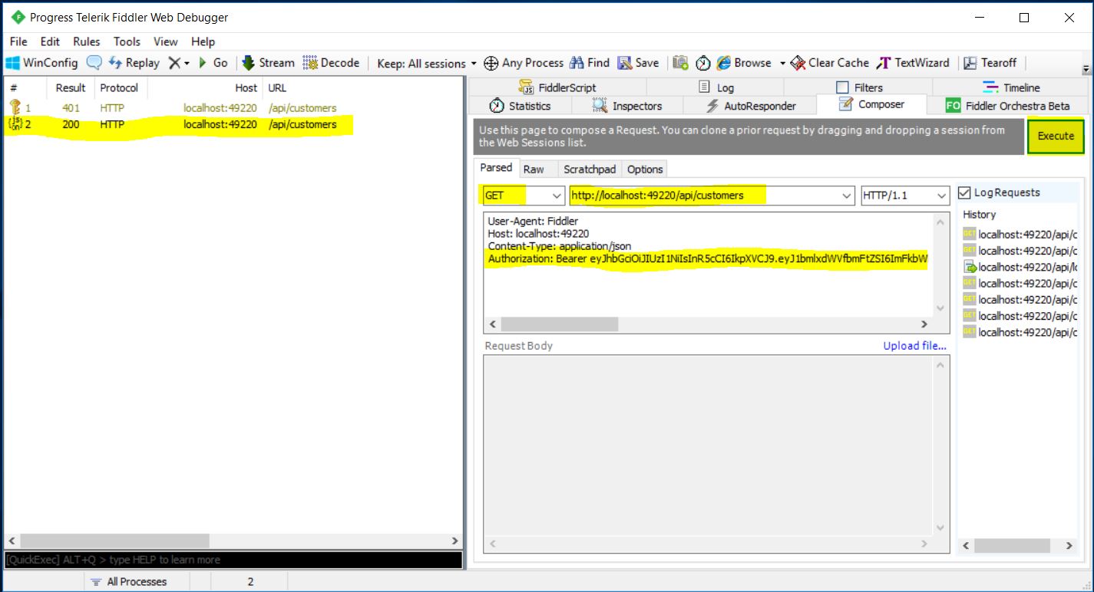Expand the request URL dropdown arrow
The image size is (1094, 592).
[848, 196]
